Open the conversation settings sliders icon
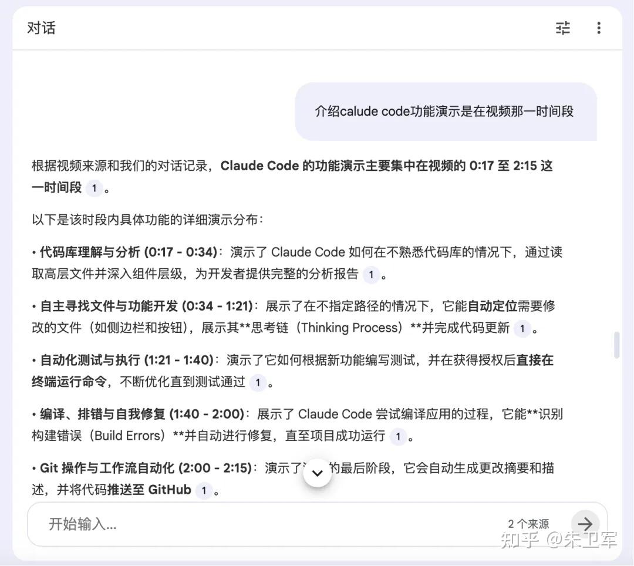Screen dimensions: 634x566 pyautogui.click(x=562, y=28)
